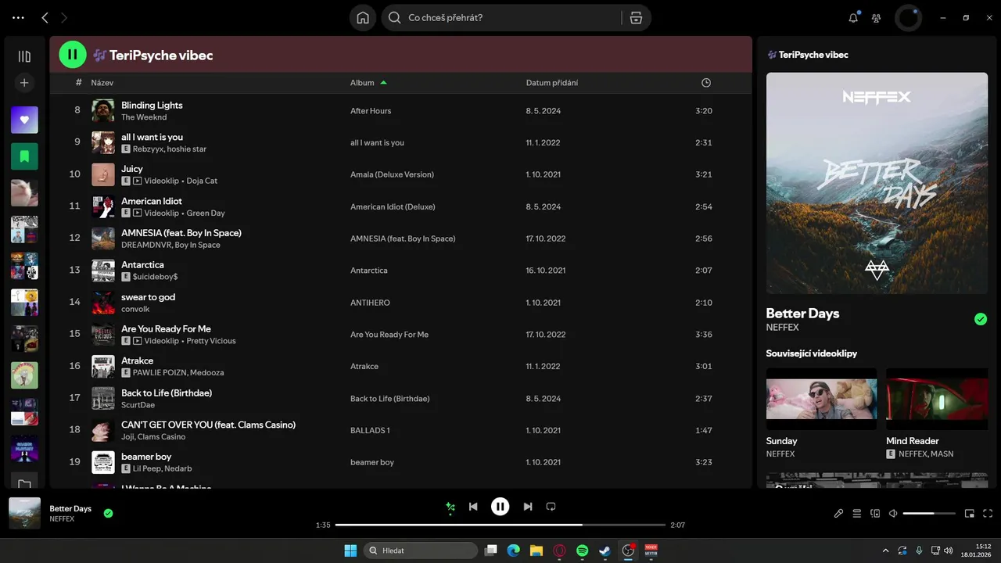
Task: Open Are You Ready For Me Videoklip icon
Action: pos(137,341)
